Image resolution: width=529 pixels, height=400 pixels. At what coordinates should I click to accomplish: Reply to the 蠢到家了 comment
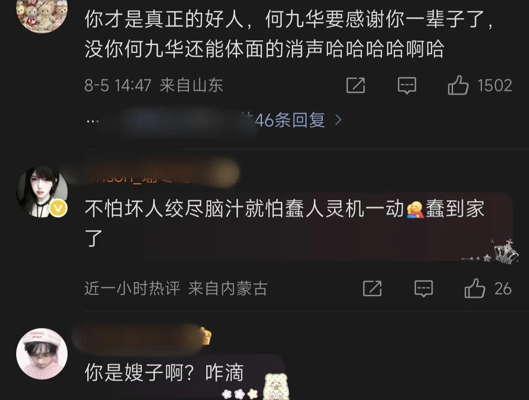pyautogui.click(x=423, y=288)
